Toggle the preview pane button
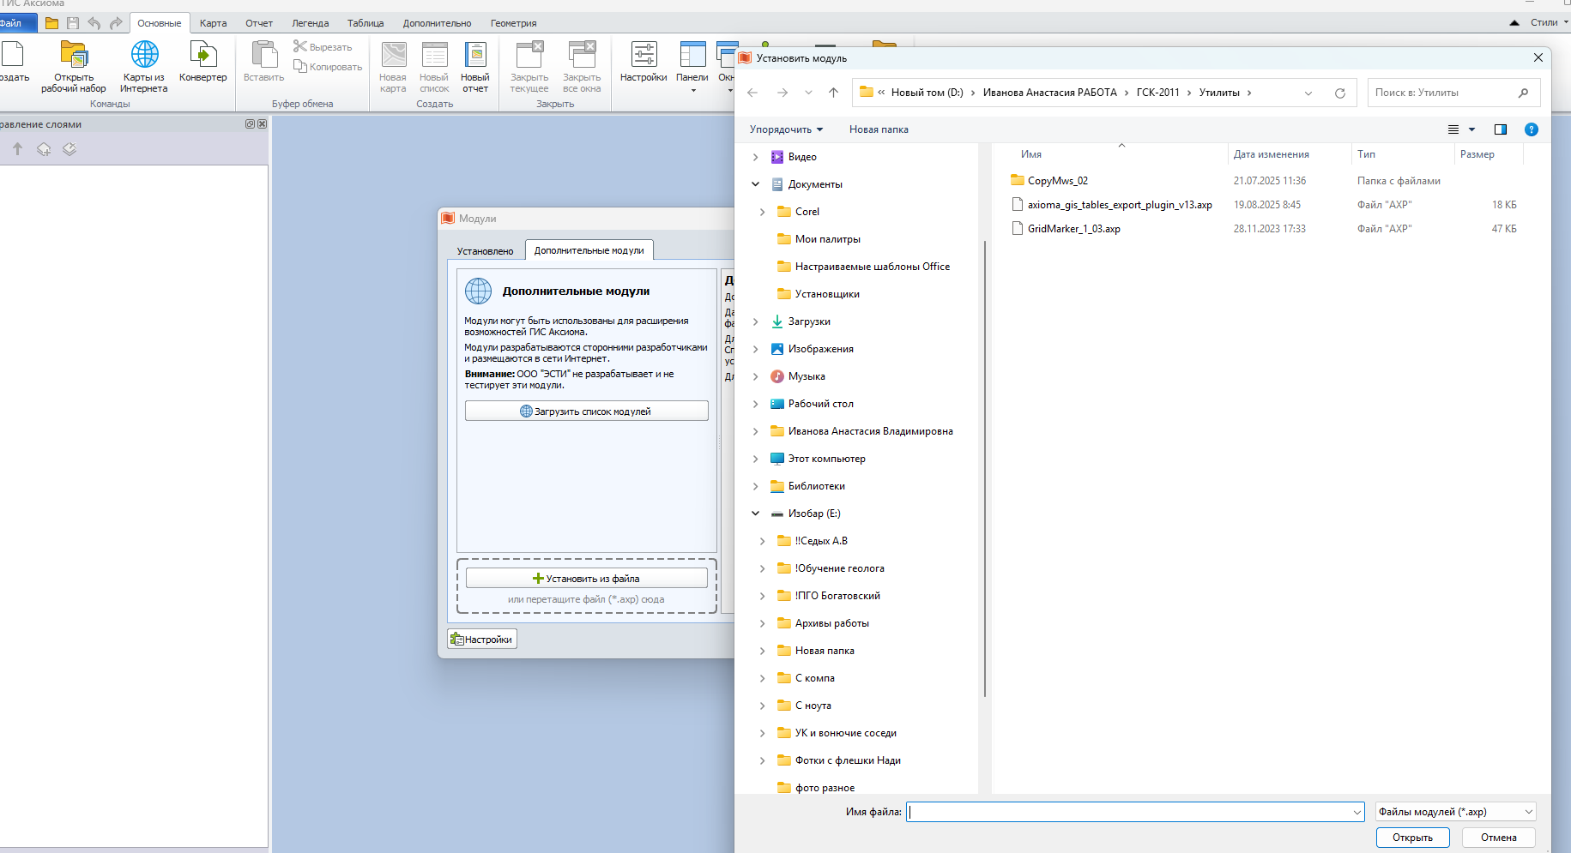Viewport: 1571px width, 853px height. tap(1500, 129)
